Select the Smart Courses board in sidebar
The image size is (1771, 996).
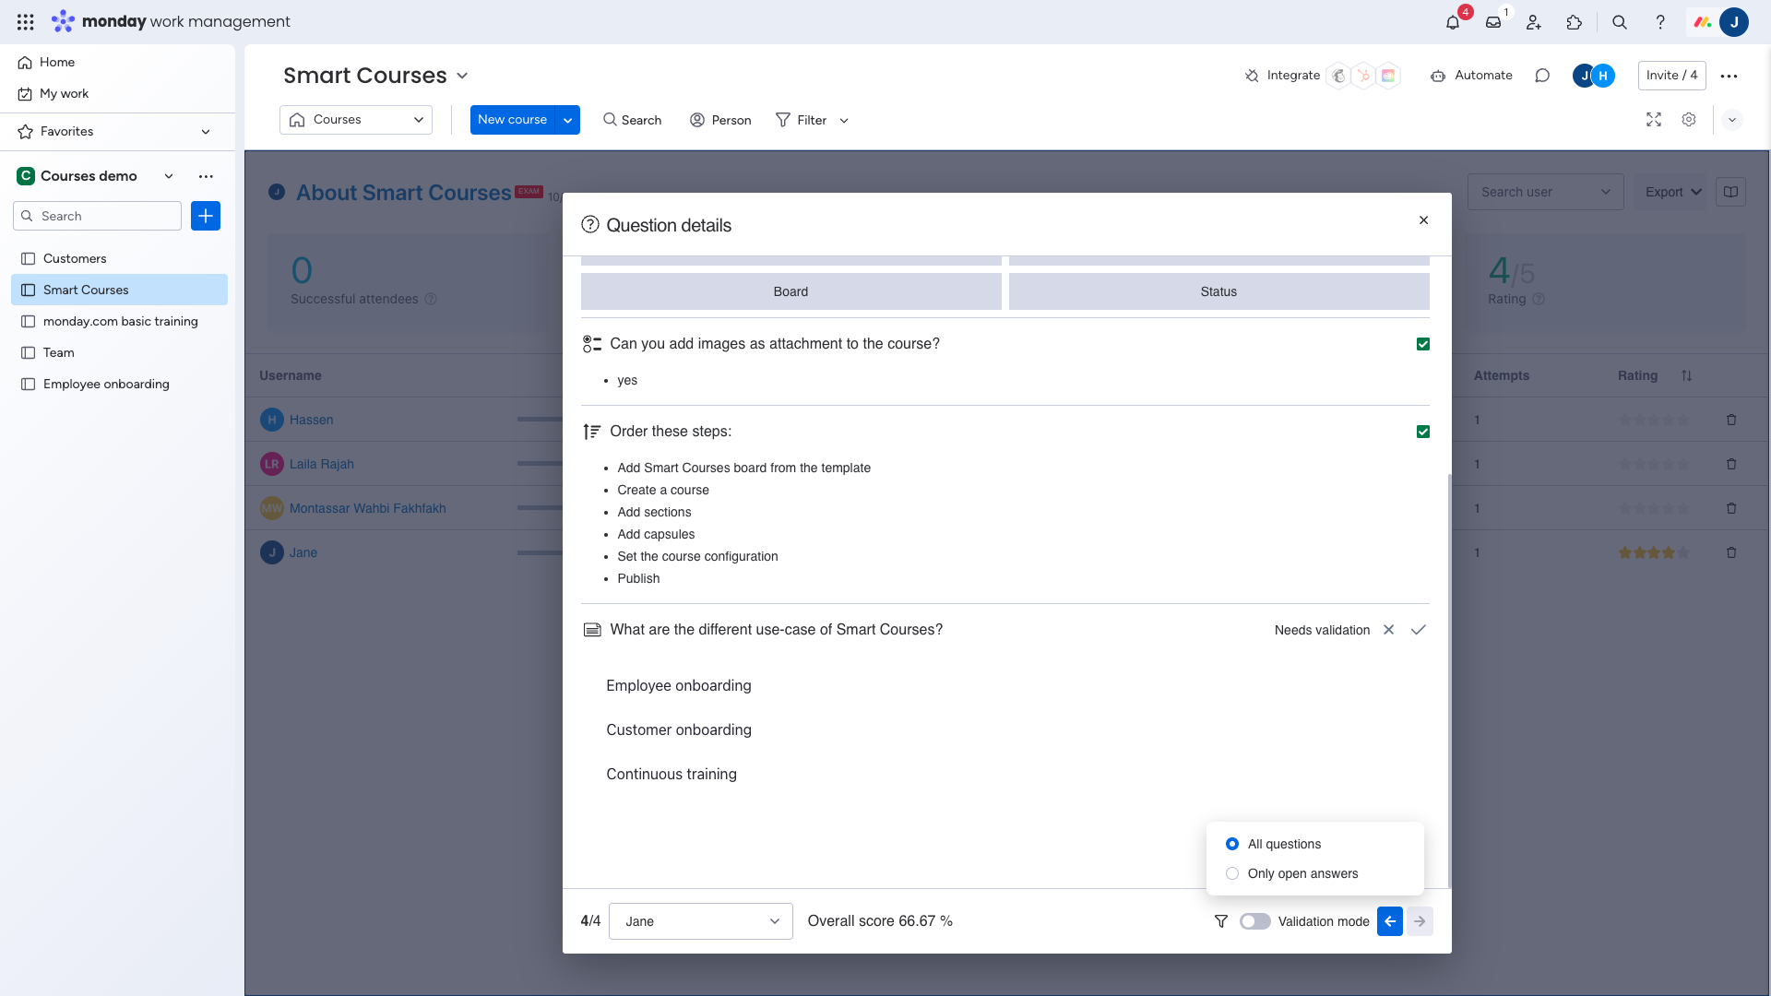tap(120, 290)
